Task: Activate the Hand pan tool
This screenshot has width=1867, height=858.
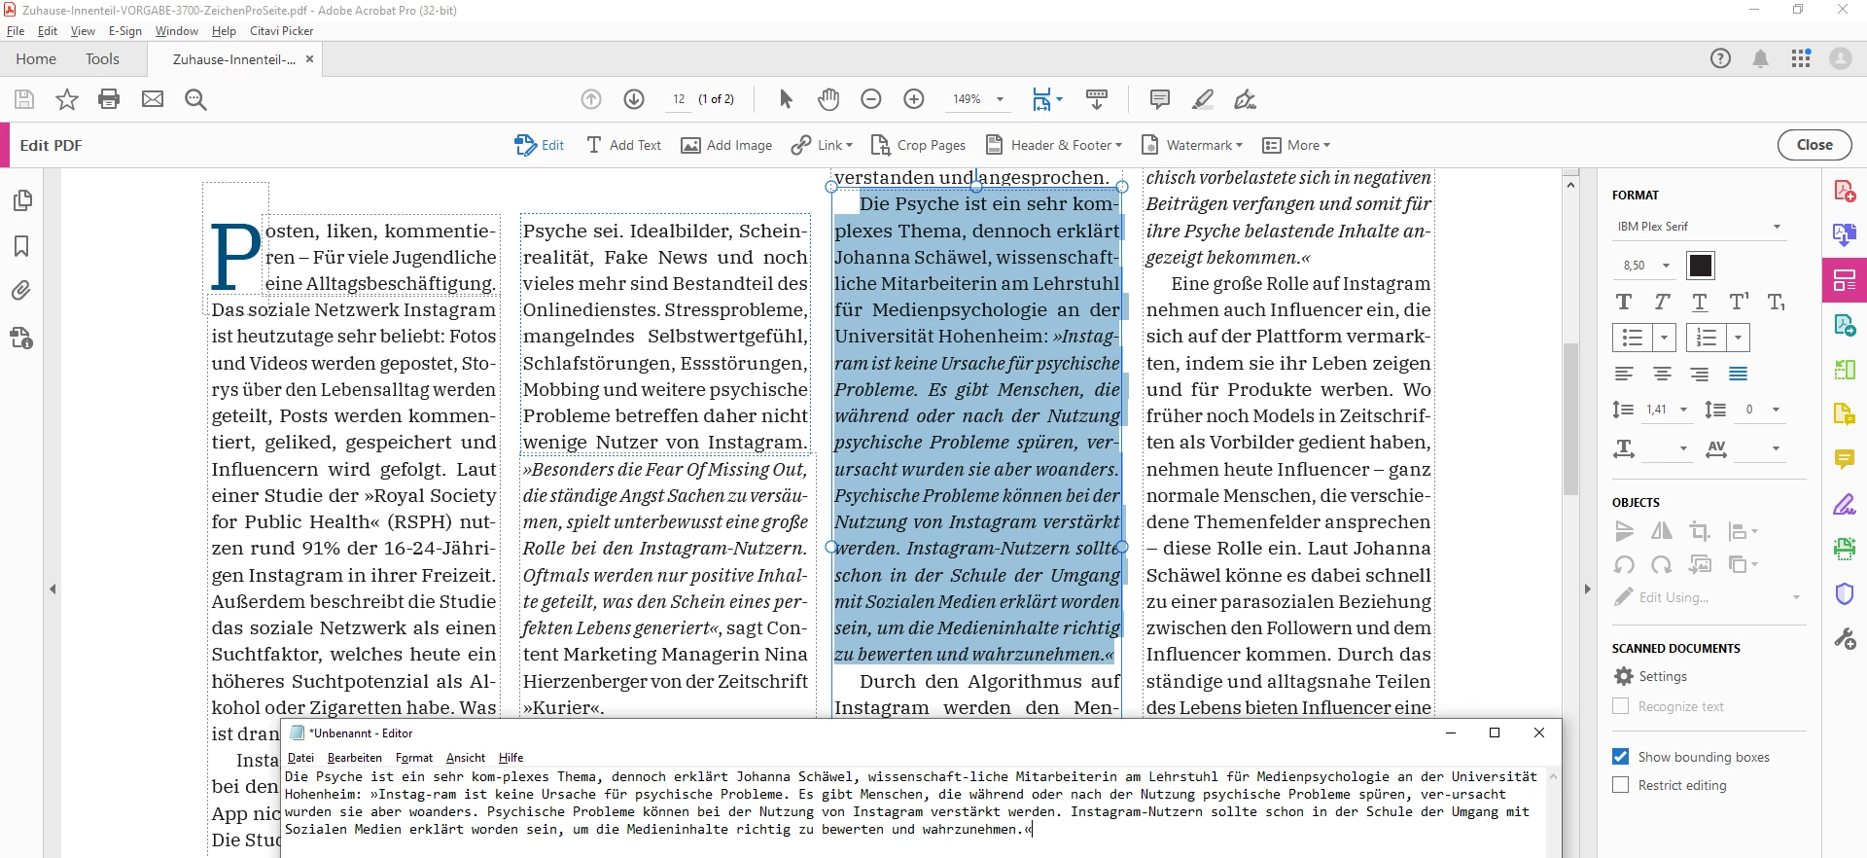Action: point(828,99)
